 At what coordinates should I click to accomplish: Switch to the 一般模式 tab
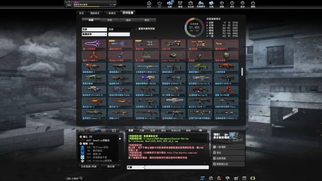(111, 13)
